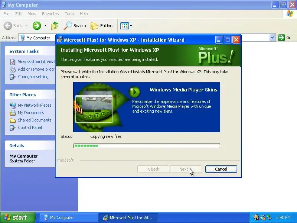The width and height of the screenshot is (297, 223).
Task: Click the Shared Documents folder icon
Action: pos(13,120)
